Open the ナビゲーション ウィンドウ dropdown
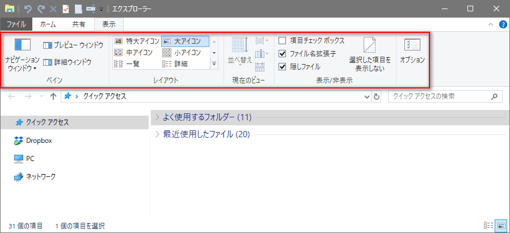Viewport: 510px width, 233px height. (x=22, y=63)
